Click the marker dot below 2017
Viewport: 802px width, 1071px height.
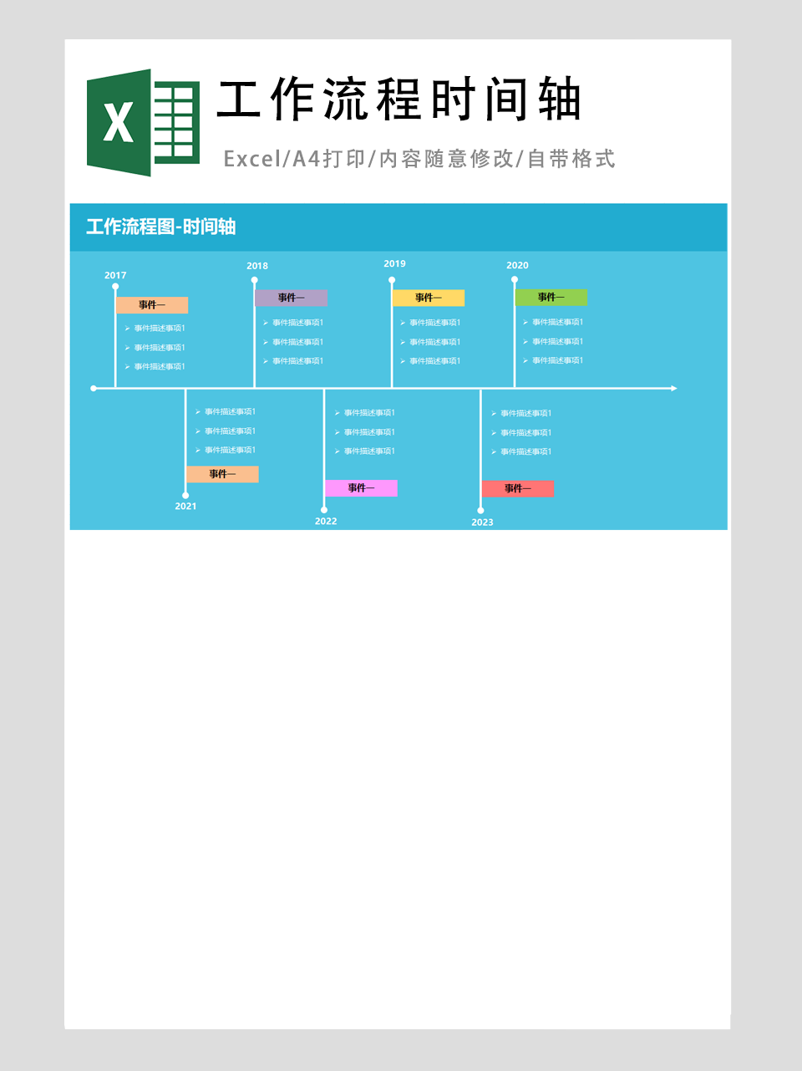[x=115, y=287]
